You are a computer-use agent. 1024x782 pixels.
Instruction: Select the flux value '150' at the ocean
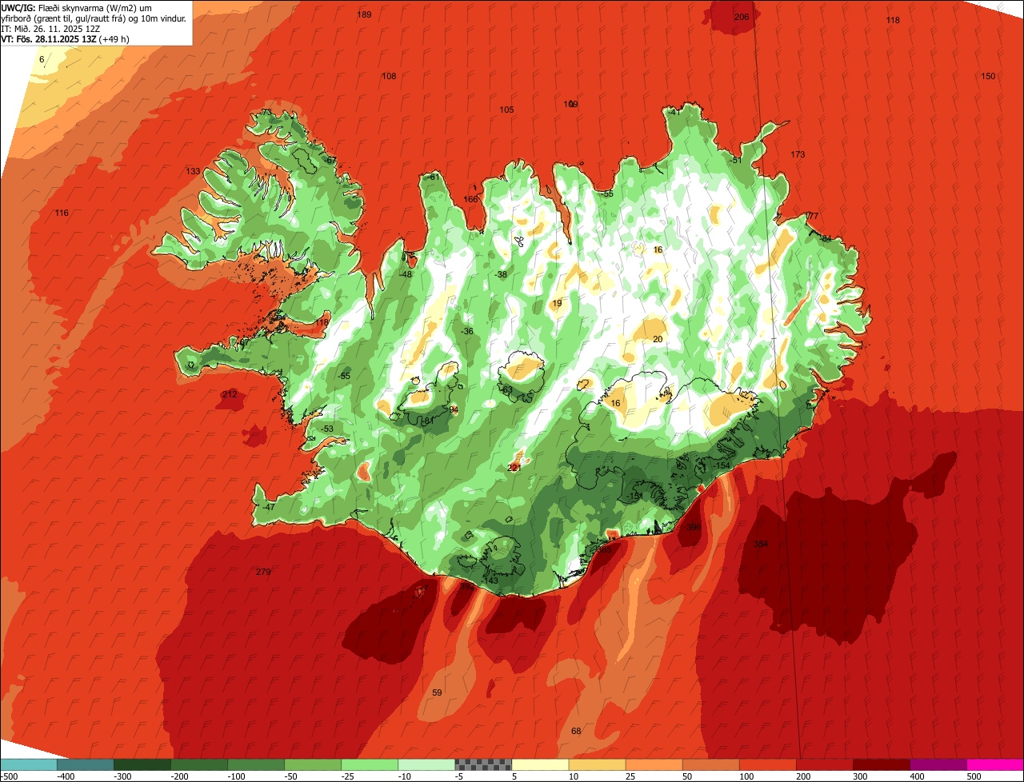(988, 76)
